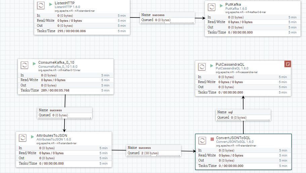Click the PutCassandraQL processor icon
This screenshot has width=306, height=173.
point(202,67)
